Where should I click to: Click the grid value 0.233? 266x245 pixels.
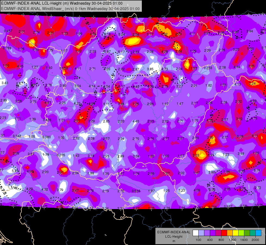208,68
